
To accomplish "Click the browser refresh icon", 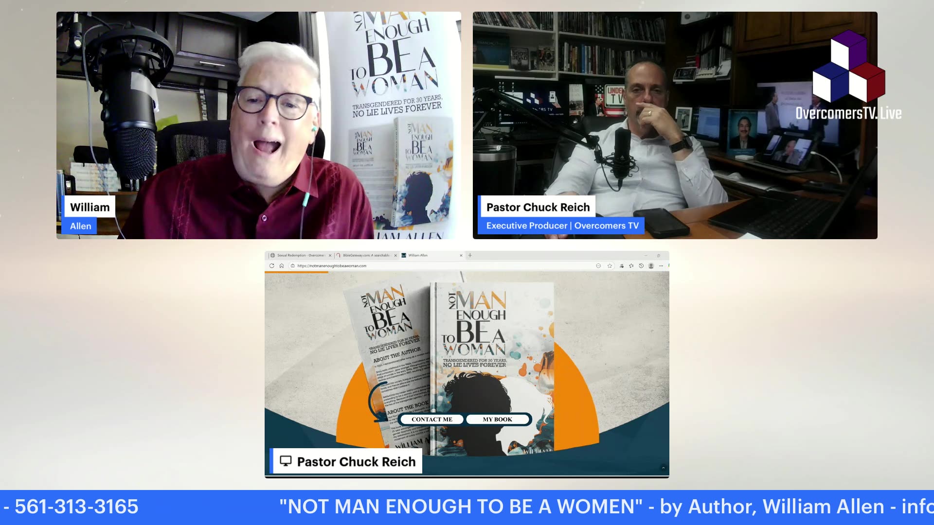I will (x=272, y=266).
